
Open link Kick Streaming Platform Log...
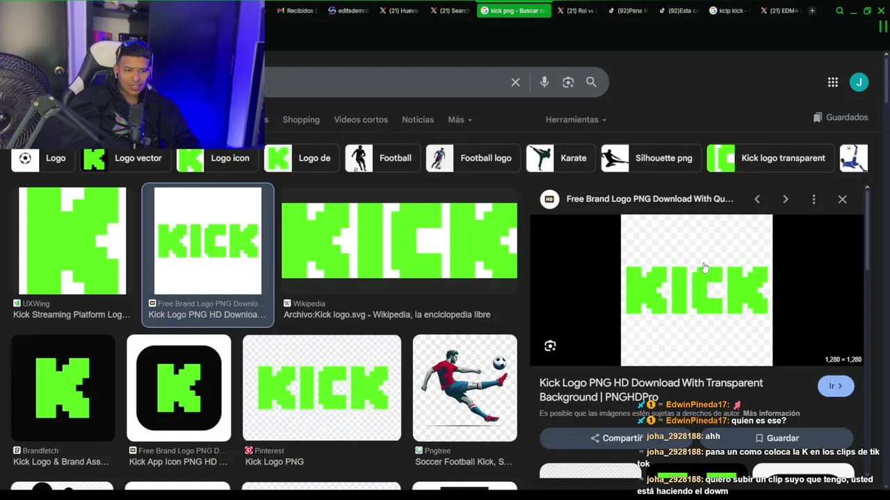pyautogui.click(x=72, y=315)
